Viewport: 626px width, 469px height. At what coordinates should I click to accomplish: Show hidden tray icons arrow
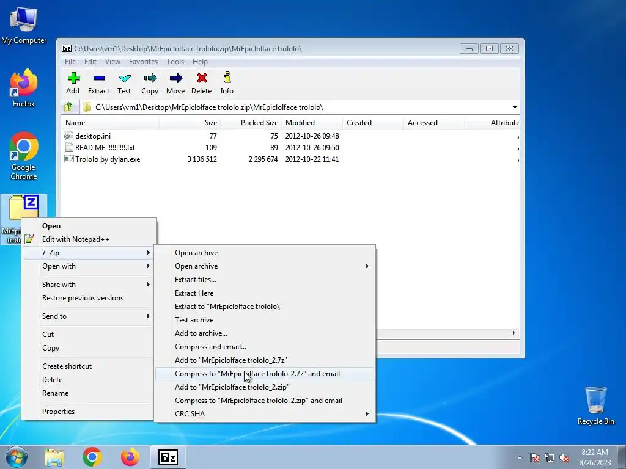coord(520,457)
